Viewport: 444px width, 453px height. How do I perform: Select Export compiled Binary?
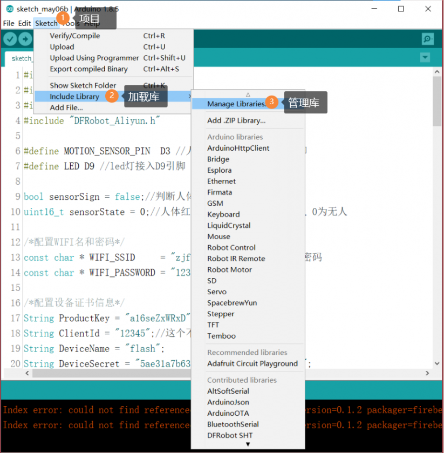pos(114,69)
